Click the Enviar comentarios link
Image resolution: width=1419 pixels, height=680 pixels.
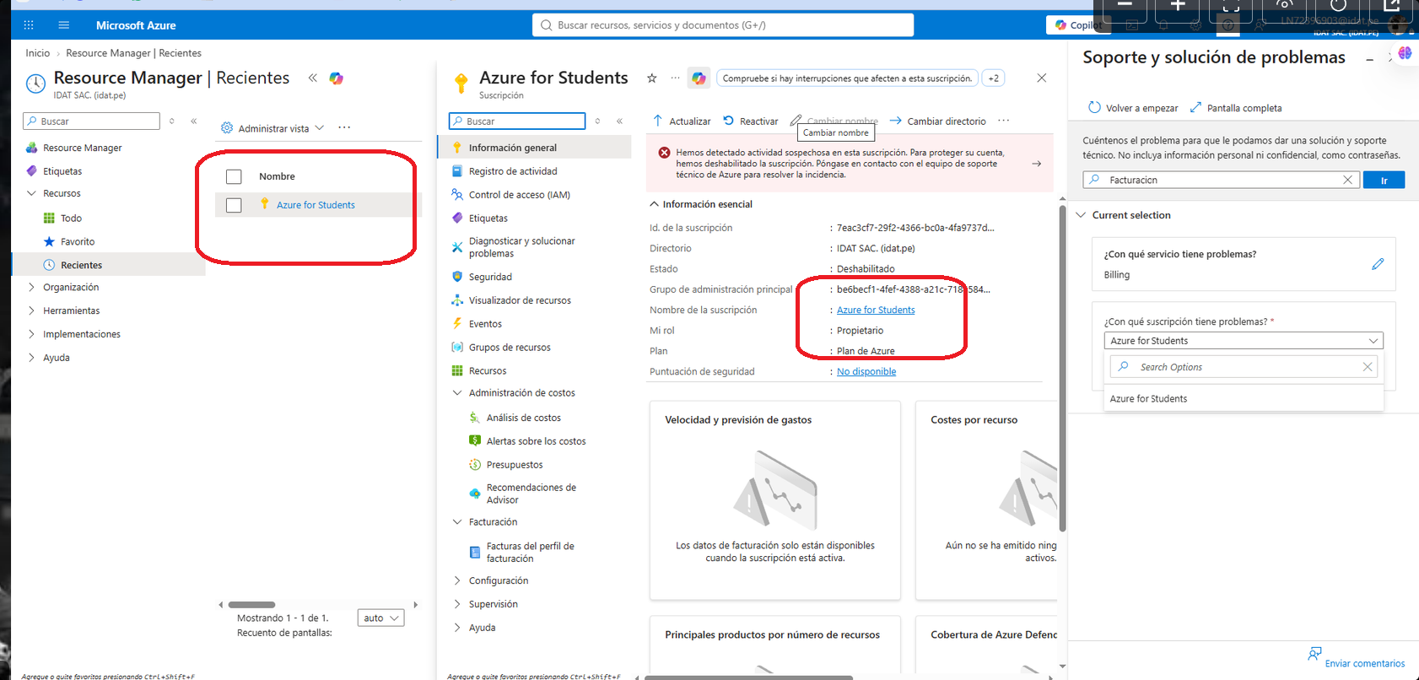1364,664
